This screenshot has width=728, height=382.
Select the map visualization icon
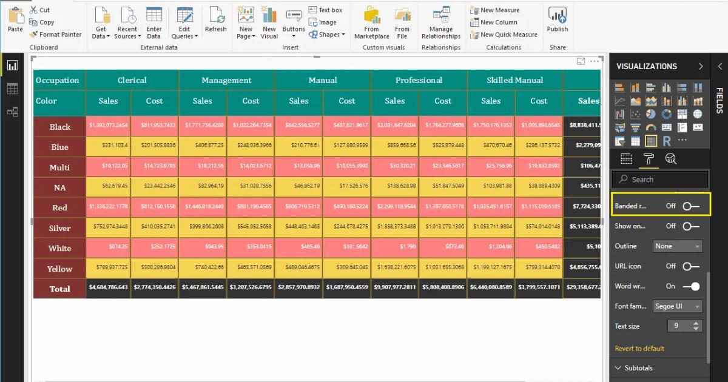(x=696, y=114)
